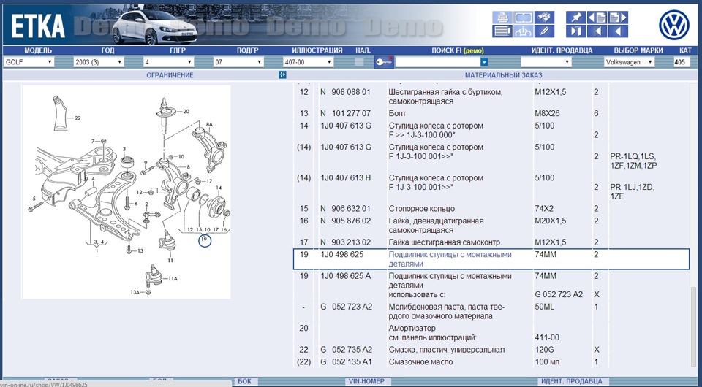Screen dimensions: 702x387
Task: Click the suspension parts illustration image
Action: pos(127,192)
